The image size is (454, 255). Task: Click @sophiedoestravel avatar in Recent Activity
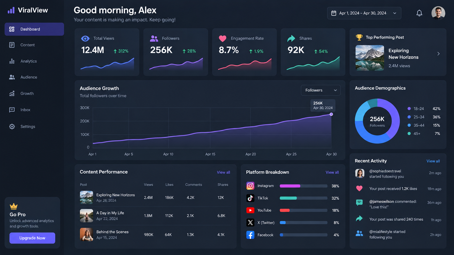(360, 174)
